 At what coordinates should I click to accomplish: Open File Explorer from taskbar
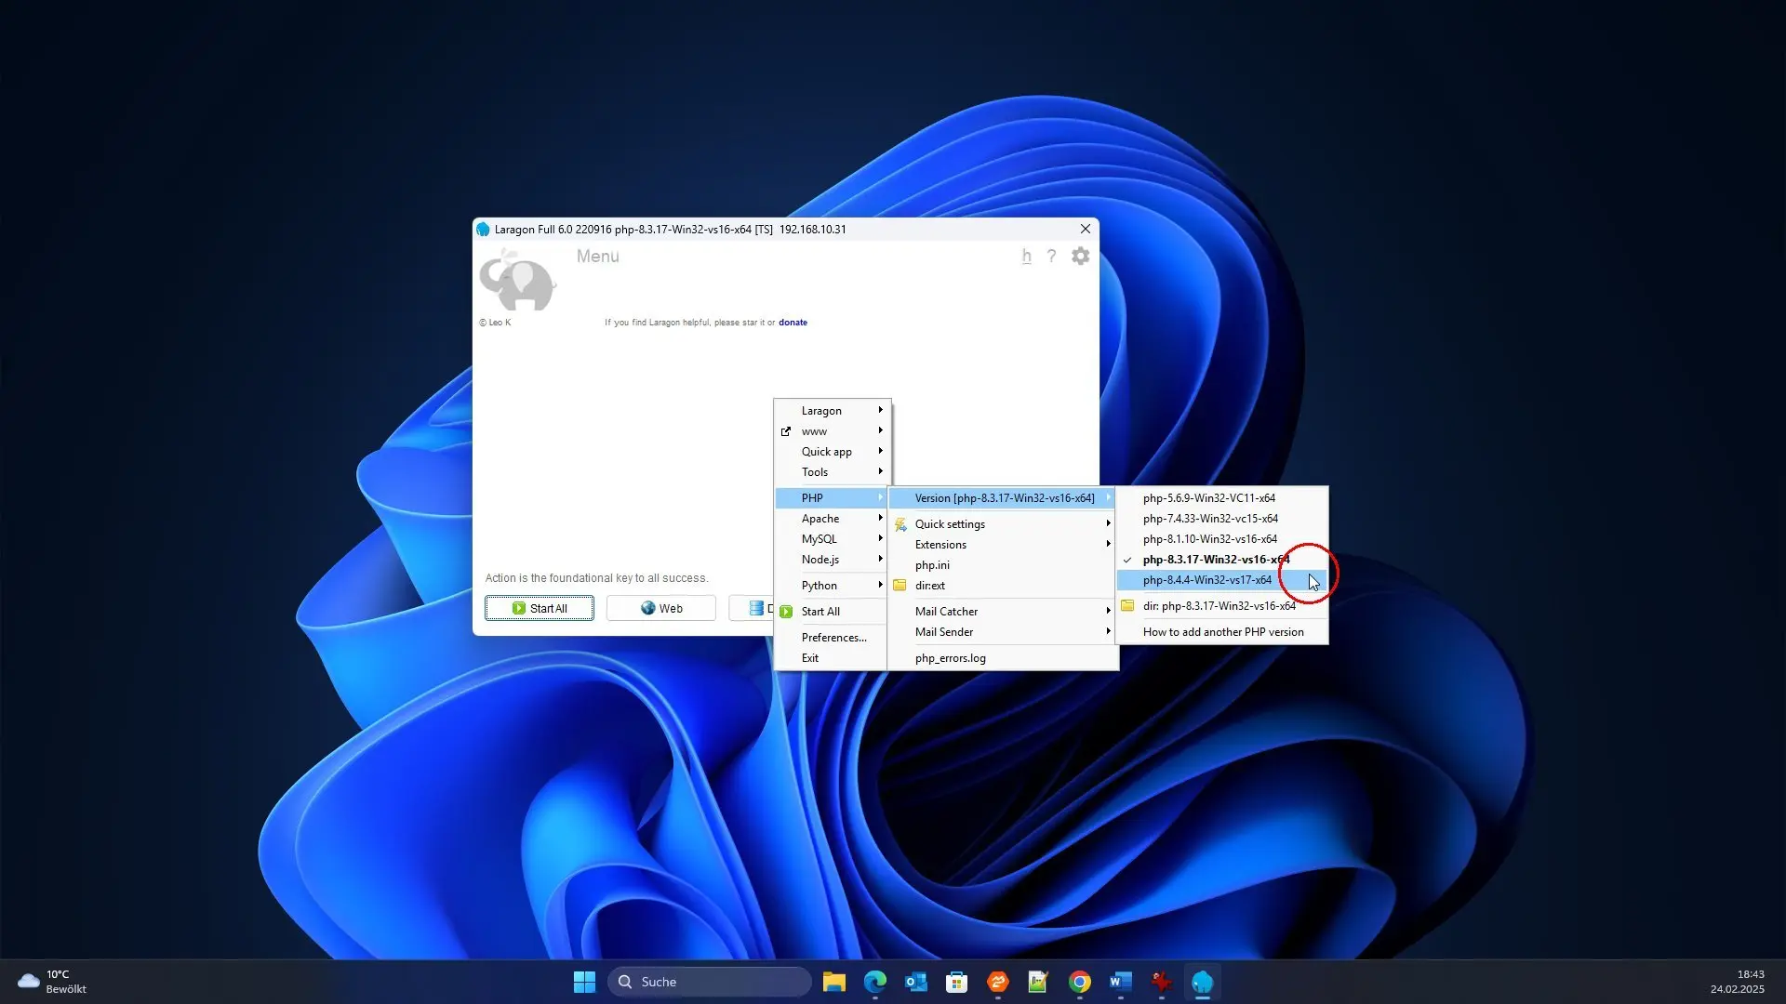pyautogui.click(x=833, y=982)
